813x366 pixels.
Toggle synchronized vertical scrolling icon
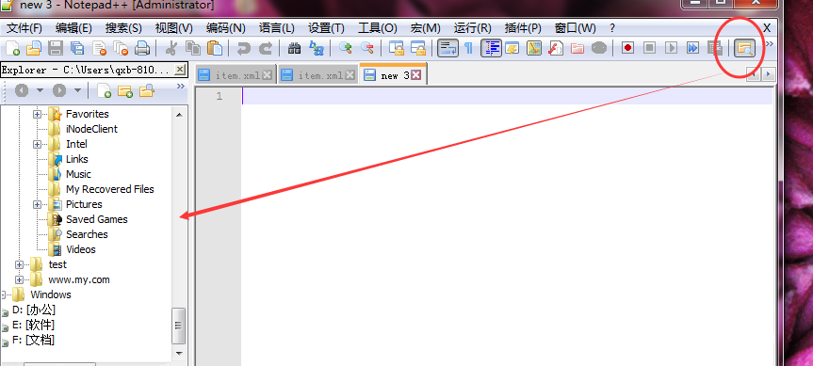pyautogui.click(x=396, y=48)
